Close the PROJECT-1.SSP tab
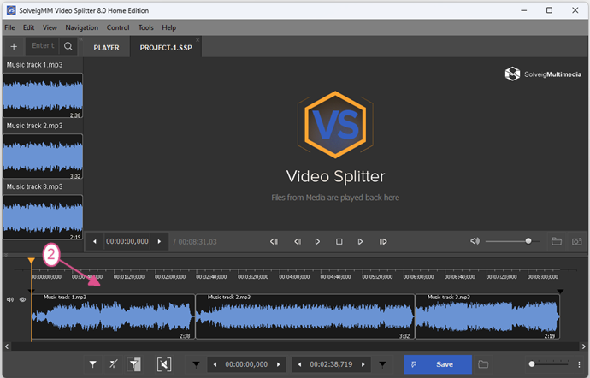The height and width of the screenshot is (378, 590). pos(198,40)
